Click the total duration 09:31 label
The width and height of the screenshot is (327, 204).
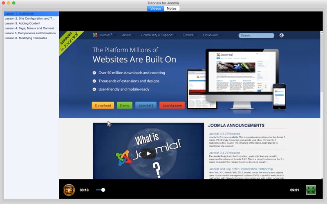coord(294,190)
